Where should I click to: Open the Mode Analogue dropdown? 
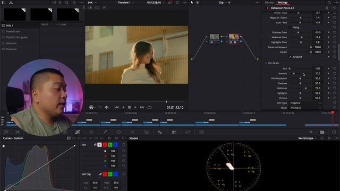click(x=305, y=108)
